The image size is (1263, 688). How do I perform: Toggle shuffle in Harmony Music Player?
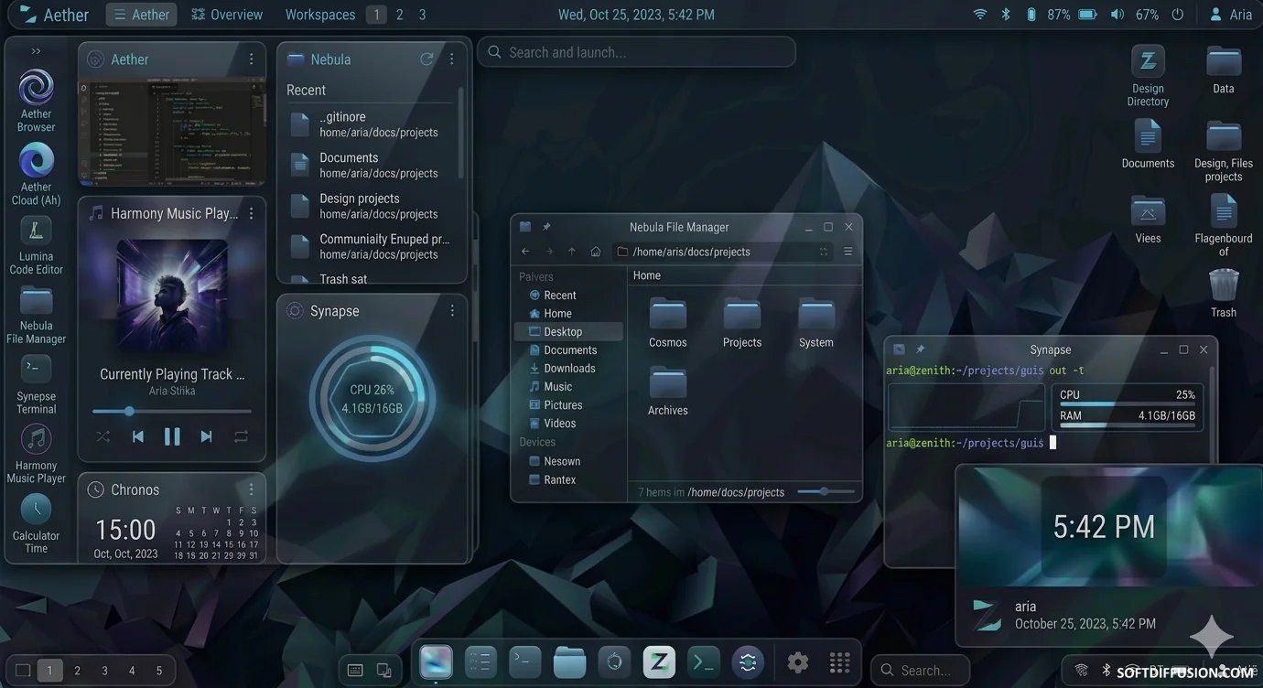103,437
